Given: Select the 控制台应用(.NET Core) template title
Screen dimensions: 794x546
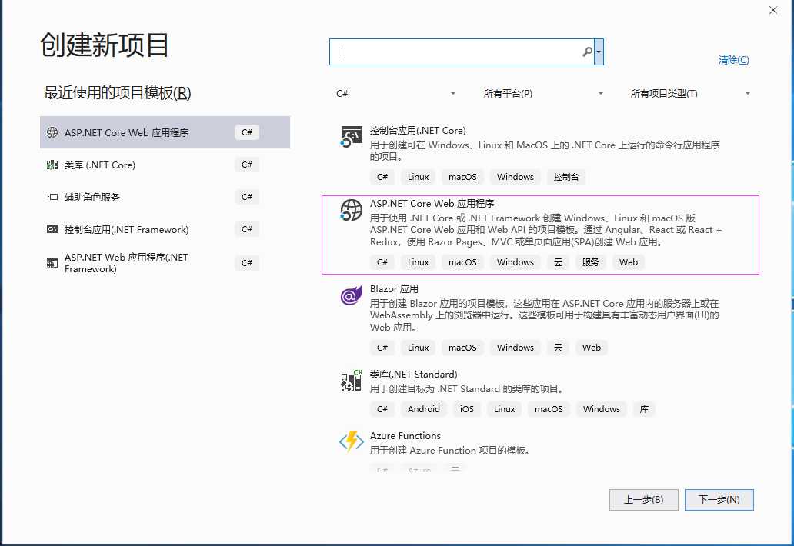Looking at the screenshot, I should [418, 131].
